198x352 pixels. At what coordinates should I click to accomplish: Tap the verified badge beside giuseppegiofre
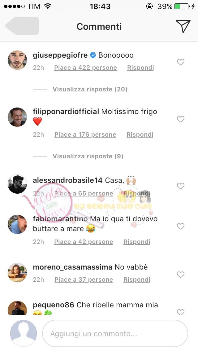click(93, 55)
